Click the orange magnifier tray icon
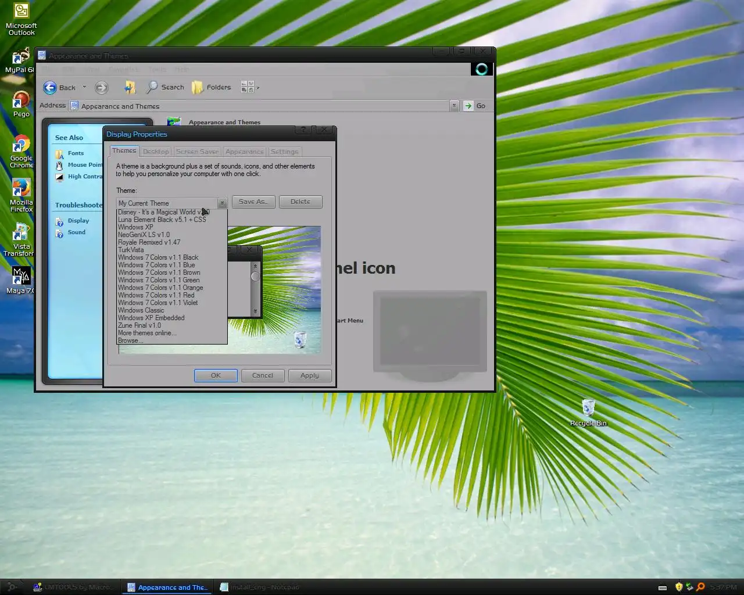 tap(700, 587)
